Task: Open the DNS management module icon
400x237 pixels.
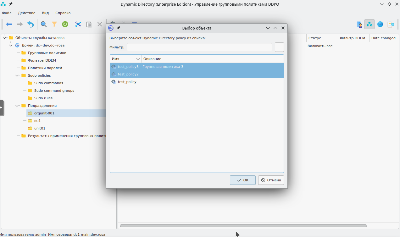Action: (x=380, y=24)
